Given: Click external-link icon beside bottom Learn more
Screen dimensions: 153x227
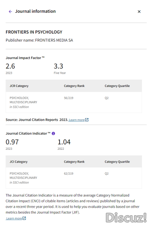Looking at the screenshot, I should (x=24, y=218).
